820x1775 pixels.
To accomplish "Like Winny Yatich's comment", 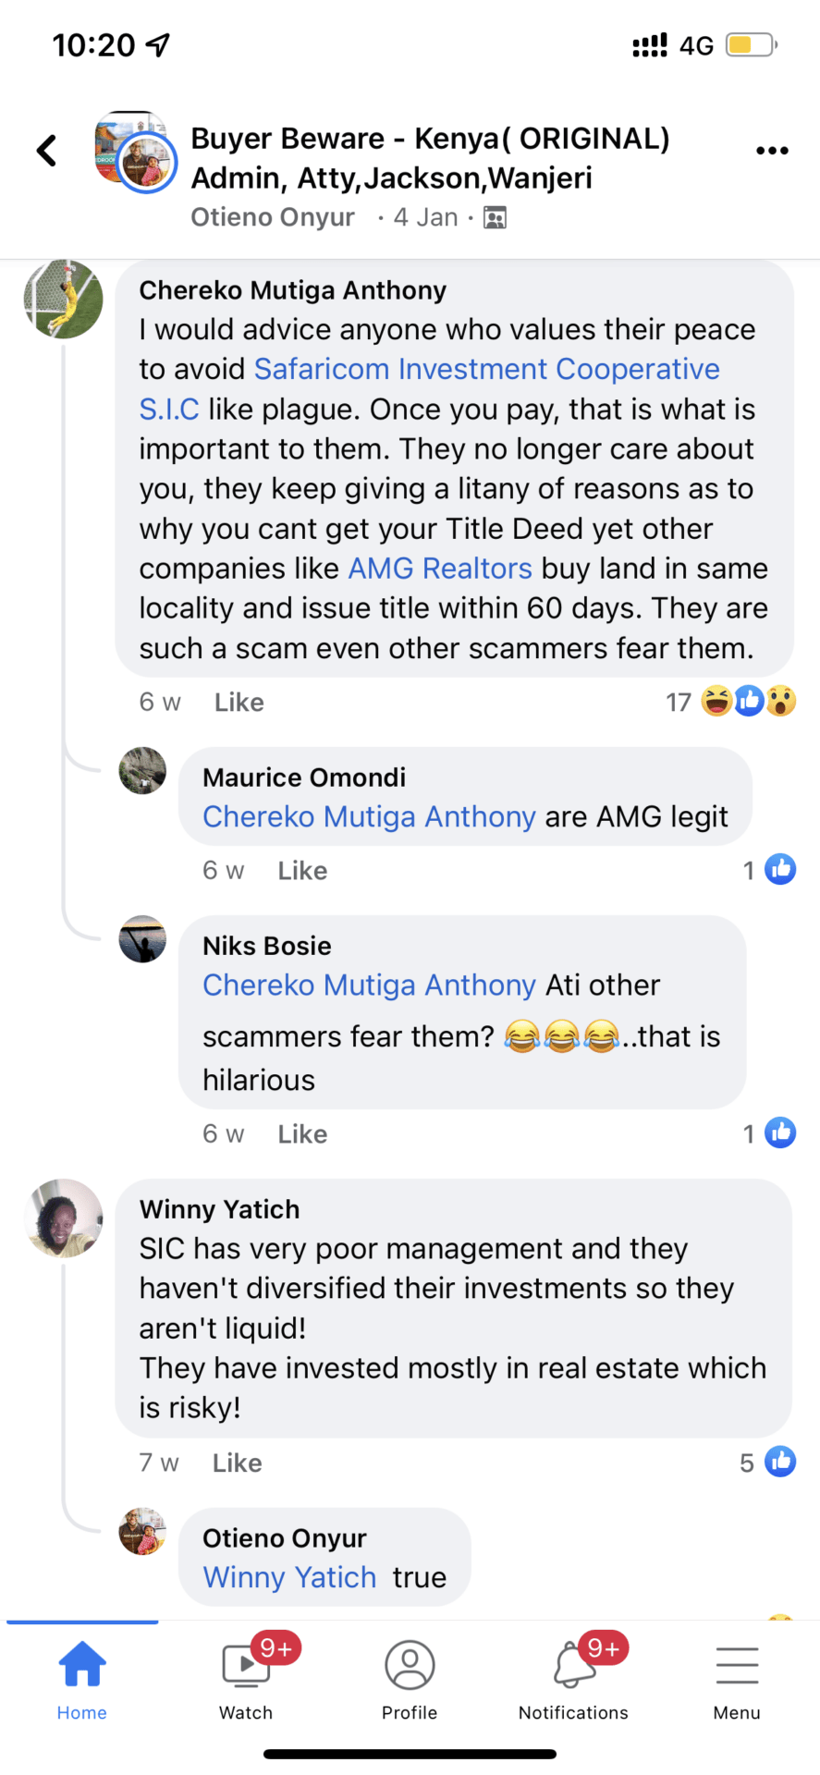I will (x=238, y=1463).
